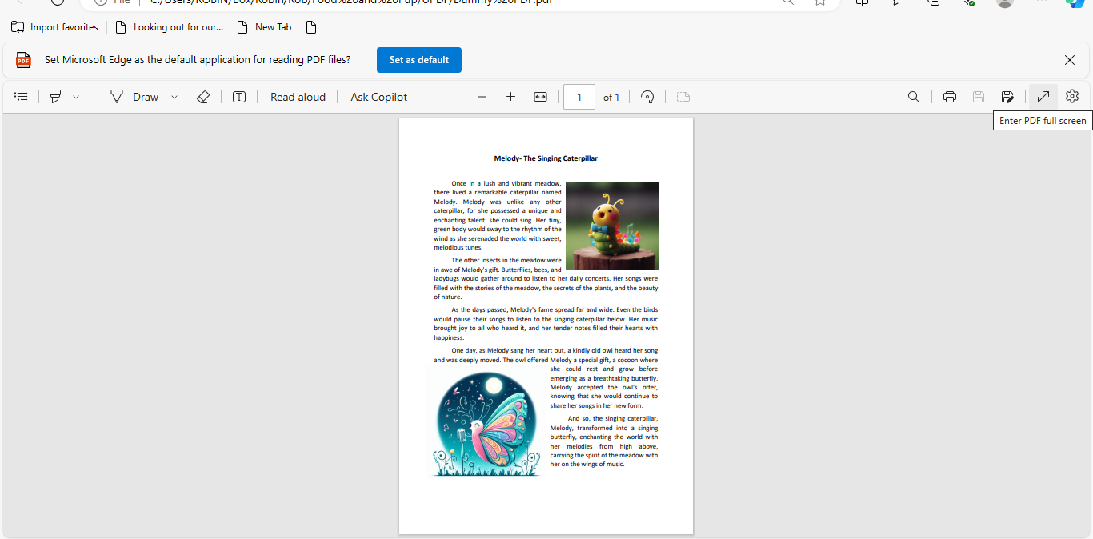This screenshot has height=539, width=1093.
Task: Open the Page view icon
Action: tap(683, 97)
